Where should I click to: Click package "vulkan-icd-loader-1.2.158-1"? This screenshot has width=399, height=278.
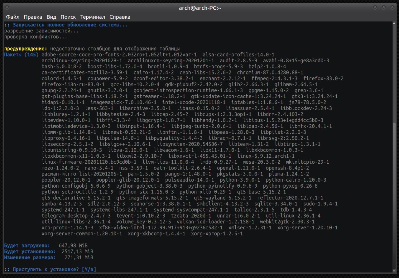pyautogui.click(x=215, y=222)
